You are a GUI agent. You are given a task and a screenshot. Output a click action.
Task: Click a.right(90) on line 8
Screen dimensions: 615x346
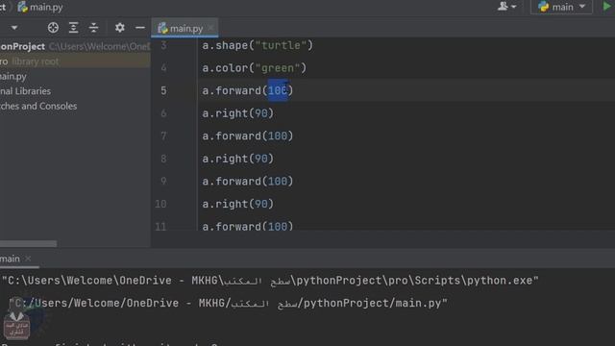[237, 159]
